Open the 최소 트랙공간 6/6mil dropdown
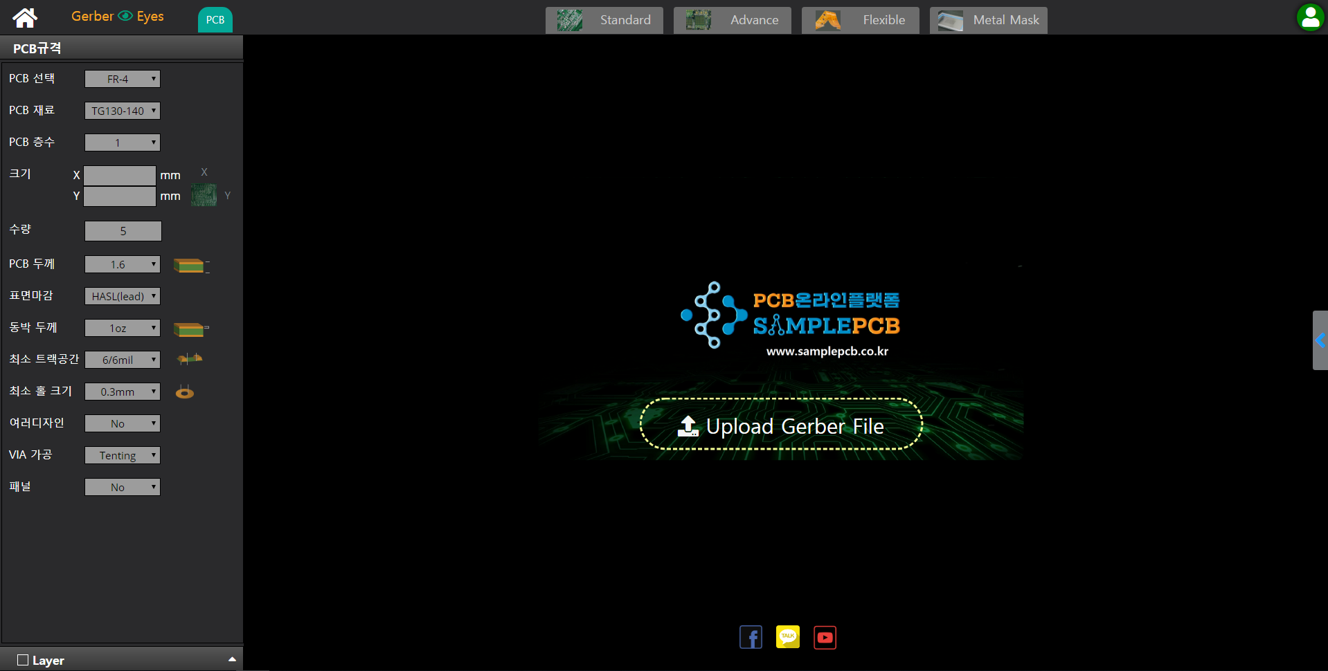 pyautogui.click(x=123, y=360)
